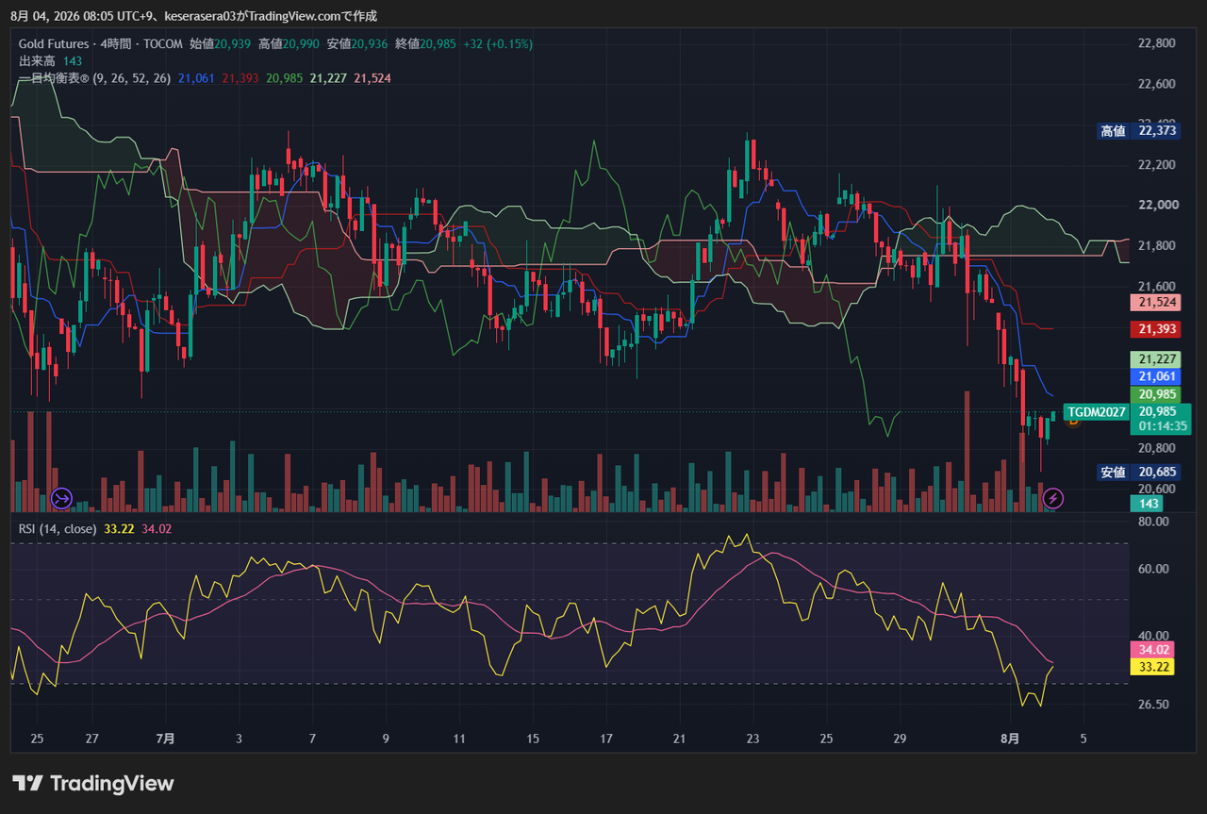This screenshot has height=814, width=1207.
Task: Click the 17 date label on the time axis
Action: click(x=606, y=739)
